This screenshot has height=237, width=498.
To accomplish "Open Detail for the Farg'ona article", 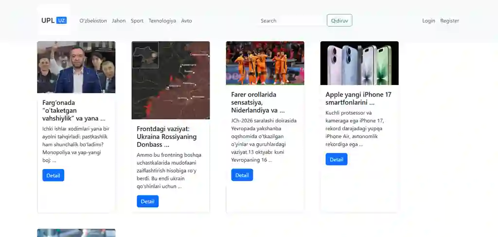I will pyautogui.click(x=53, y=175).
